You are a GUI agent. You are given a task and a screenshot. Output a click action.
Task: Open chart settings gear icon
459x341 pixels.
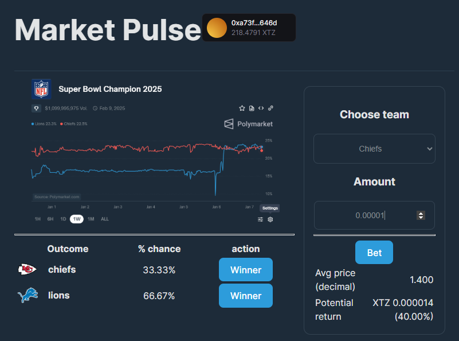point(270,219)
